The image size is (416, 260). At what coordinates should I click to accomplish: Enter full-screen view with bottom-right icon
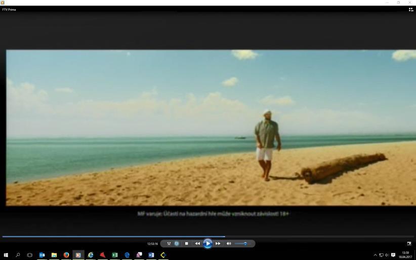pyautogui.click(x=409, y=243)
